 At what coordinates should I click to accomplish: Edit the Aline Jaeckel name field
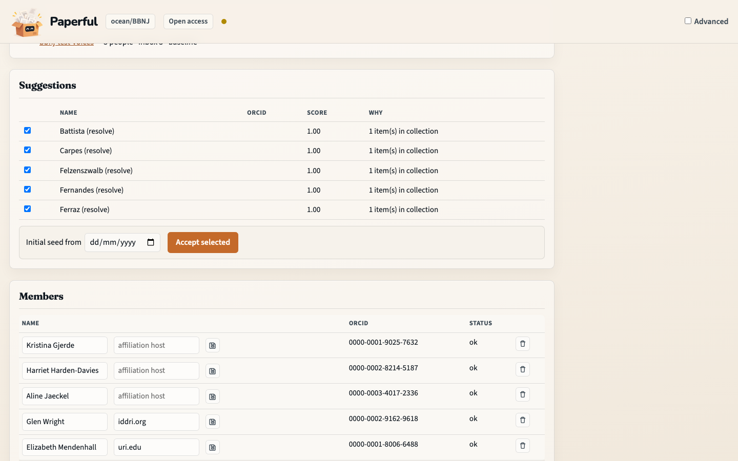(x=65, y=396)
